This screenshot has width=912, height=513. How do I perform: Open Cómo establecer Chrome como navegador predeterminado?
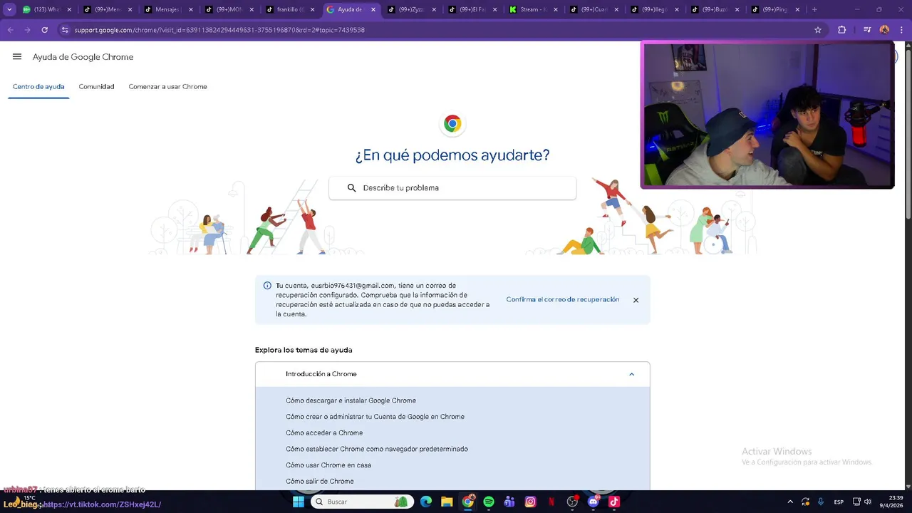point(377,449)
